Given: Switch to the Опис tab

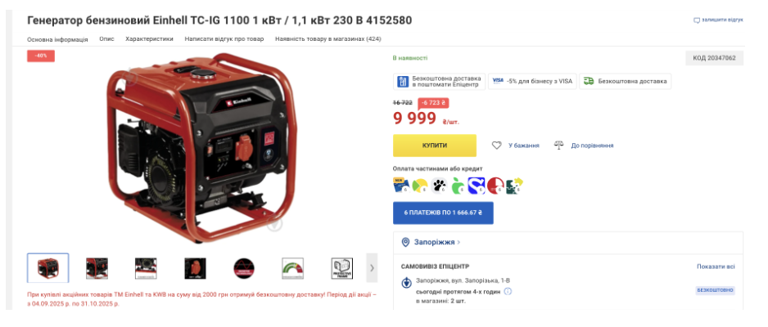Looking at the screenshot, I should 106,38.
